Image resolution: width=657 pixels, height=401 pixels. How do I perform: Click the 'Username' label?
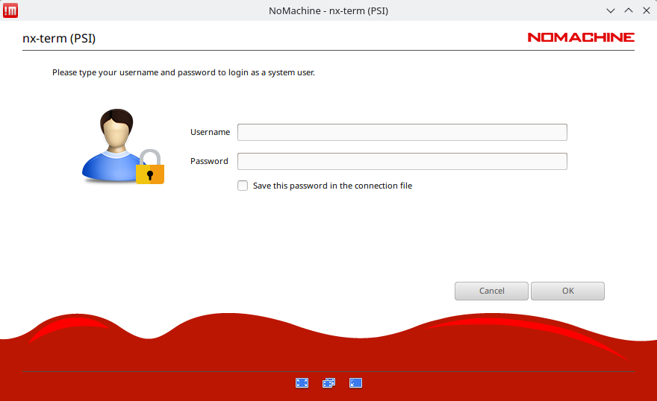click(210, 132)
